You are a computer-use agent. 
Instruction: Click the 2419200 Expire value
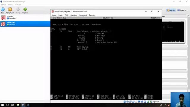(81, 40)
